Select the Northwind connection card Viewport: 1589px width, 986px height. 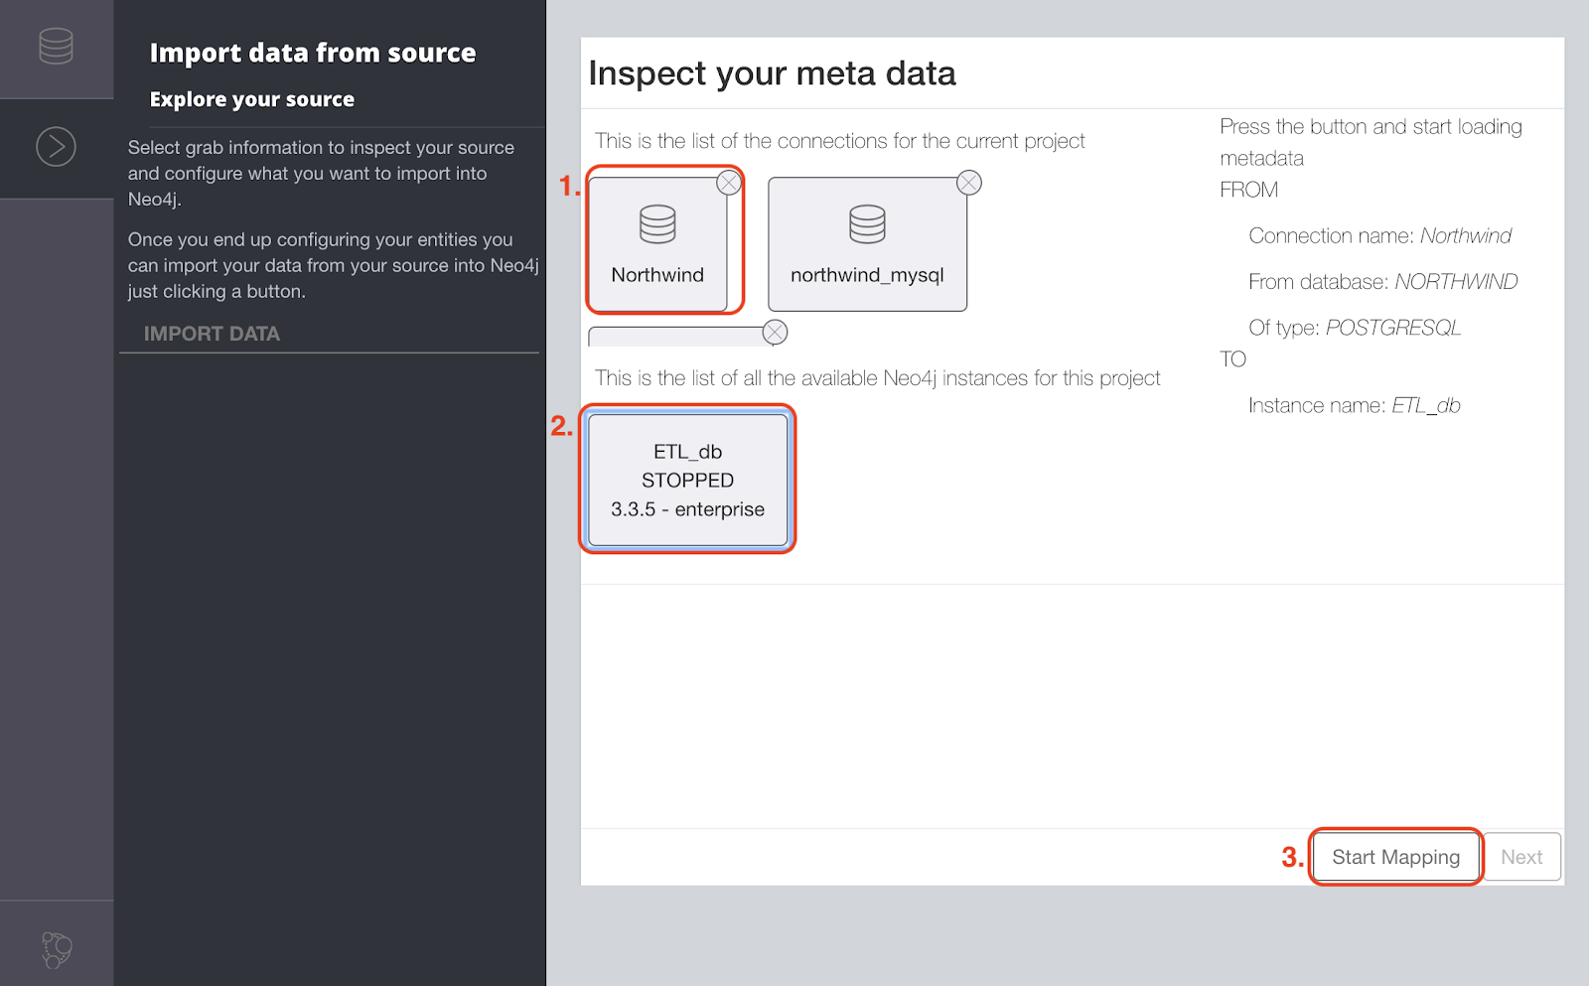[657, 243]
